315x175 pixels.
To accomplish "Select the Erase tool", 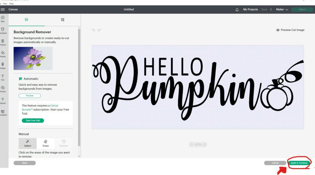I will click(46, 143).
